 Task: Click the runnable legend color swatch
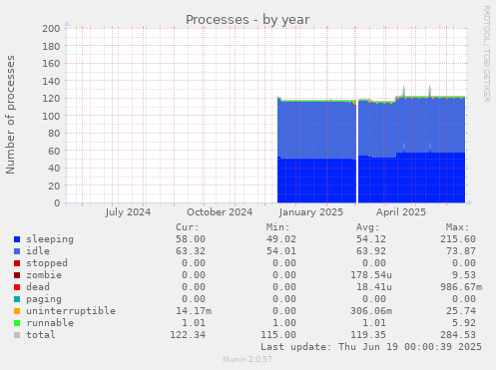coord(17,323)
